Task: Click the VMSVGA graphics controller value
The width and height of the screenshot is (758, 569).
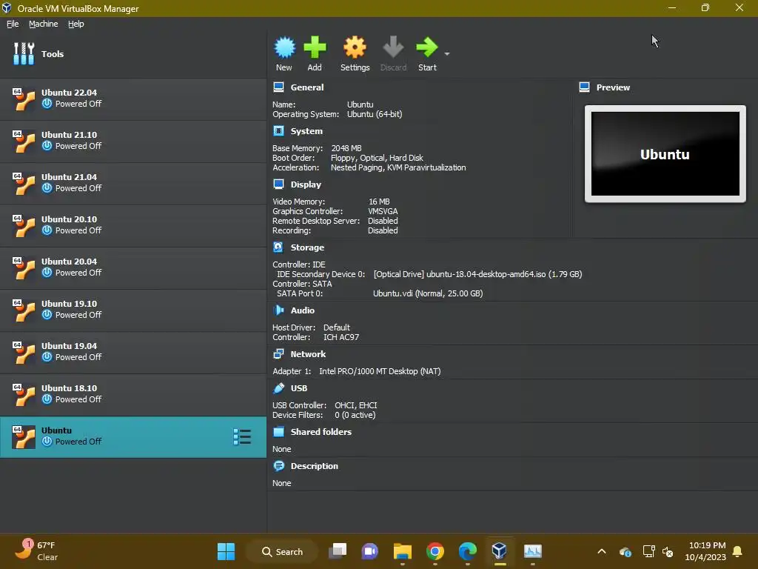Action: [x=383, y=211]
